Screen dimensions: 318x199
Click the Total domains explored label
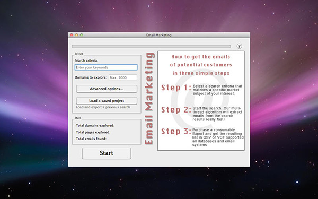(x=95, y=125)
